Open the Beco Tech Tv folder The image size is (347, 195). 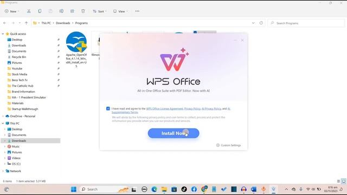click(x=20, y=80)
